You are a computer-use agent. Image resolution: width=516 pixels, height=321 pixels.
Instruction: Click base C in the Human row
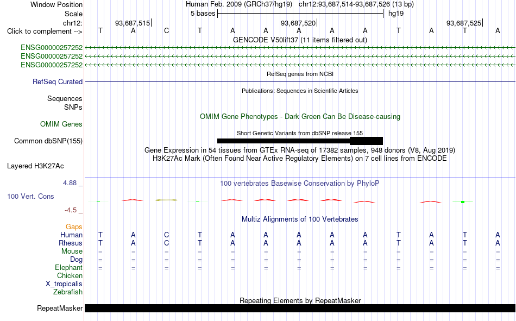pos(167,235)
